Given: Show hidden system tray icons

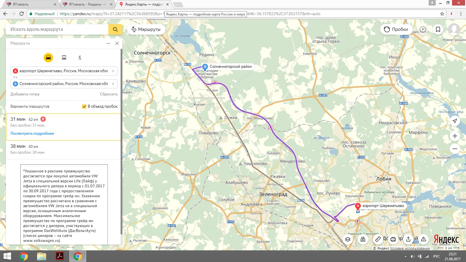Looking at the screenshot, I should tap(405, 256).
